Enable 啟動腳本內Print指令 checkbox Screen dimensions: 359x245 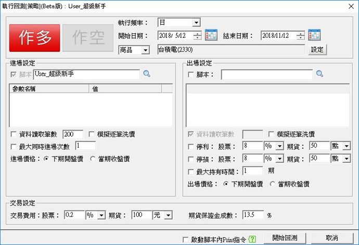click(186, 240)
